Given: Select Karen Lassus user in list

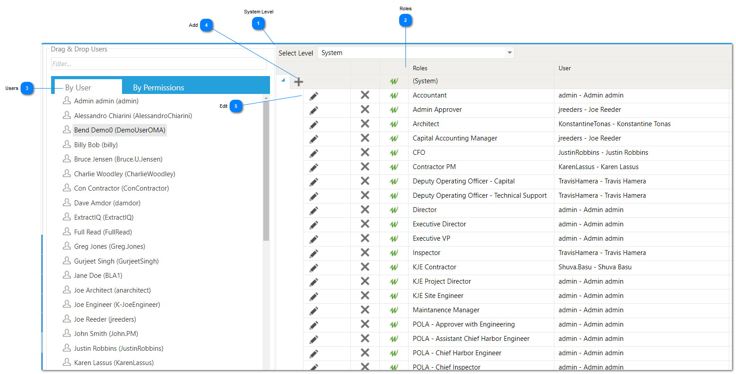Looking at the screenshot, I should [x=114, y=363].
